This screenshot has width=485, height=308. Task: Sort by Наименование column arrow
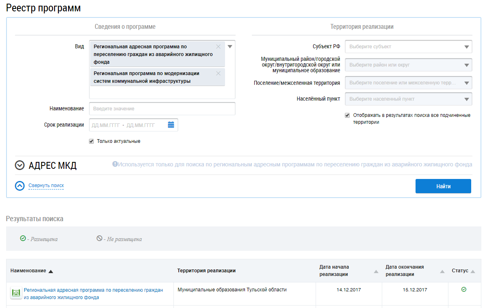pyautogui.click(x=51, y=271)
